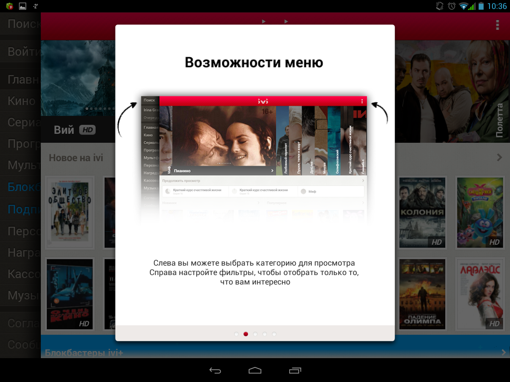This screenshot has width=510, height=382.
Task: Select 'Персоны' in the side menu
Action: (x=20, y=231)
